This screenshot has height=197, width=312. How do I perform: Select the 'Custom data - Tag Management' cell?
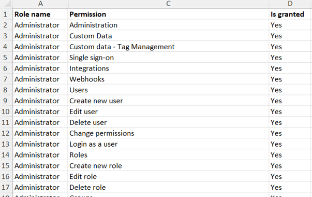coord(168,47)
